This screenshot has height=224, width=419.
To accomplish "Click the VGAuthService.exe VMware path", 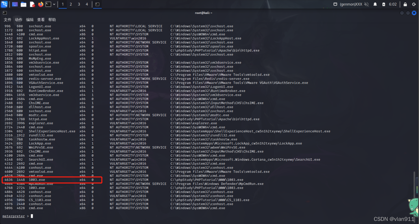I will tap(239, 83).
